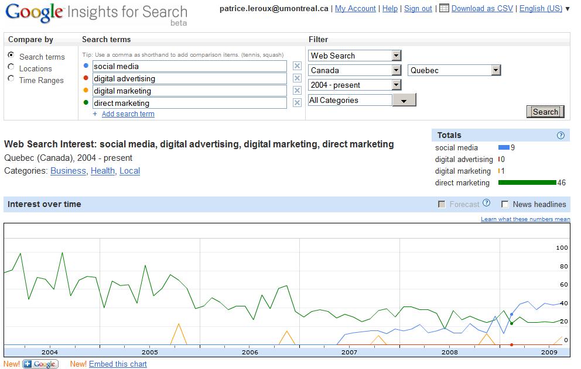581x369 pixels.
Task: Toggle the Forecast checkbox
Action: pos(442,204)
